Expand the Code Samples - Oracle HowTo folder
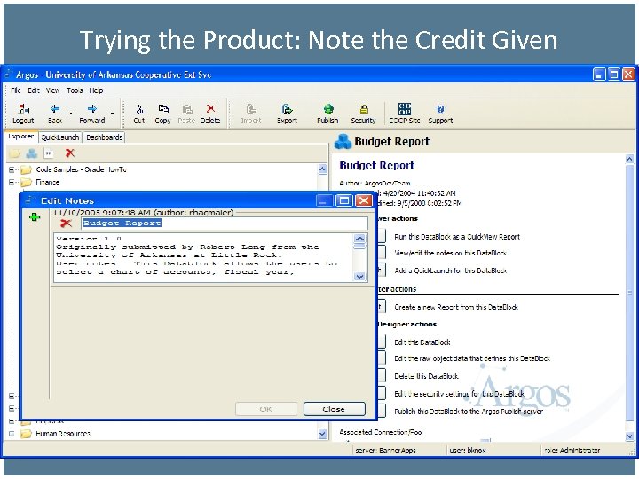Screen dimensions: 639x479 tap(12, 169)
